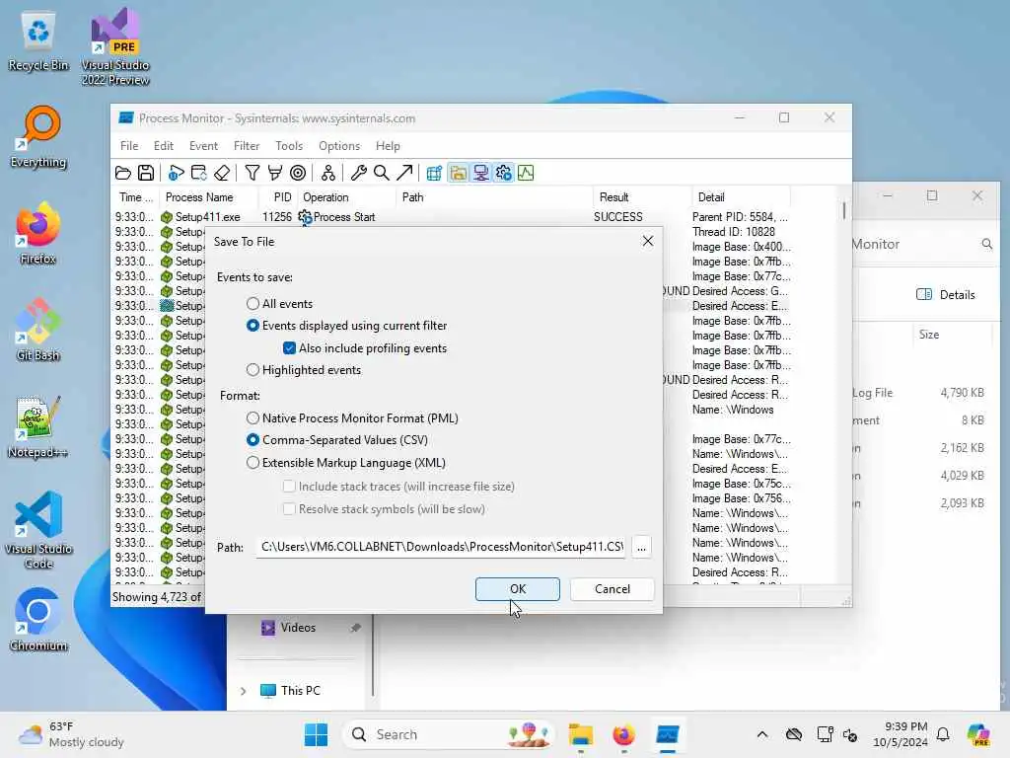The height and width of the screenshot is (758, 1010).
Task: Open the Help menu
Action: (388, 146)
